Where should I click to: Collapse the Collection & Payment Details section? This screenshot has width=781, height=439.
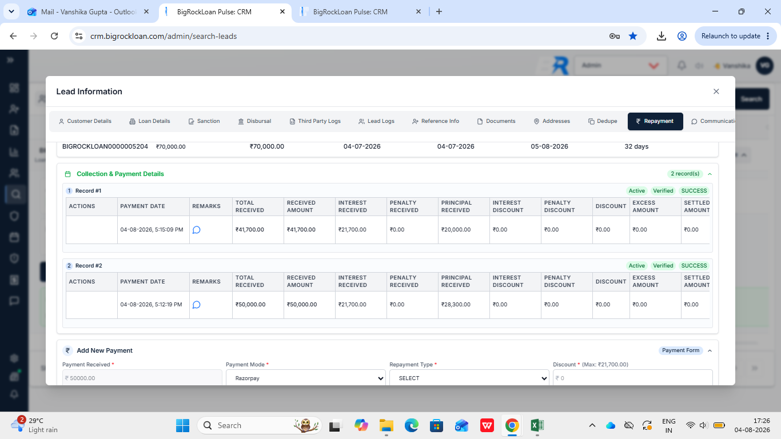[710, 174]
